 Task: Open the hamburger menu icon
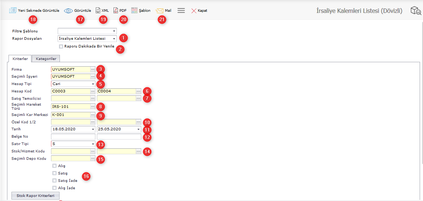click(x=181, y=11)
